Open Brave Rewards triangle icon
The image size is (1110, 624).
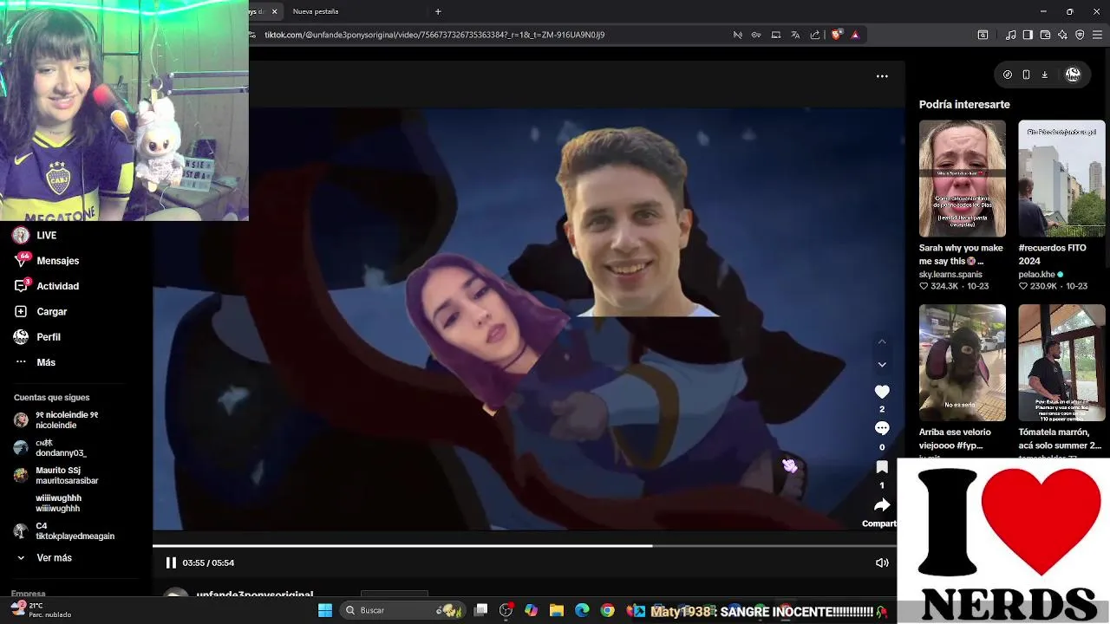(x=855, y=35)
